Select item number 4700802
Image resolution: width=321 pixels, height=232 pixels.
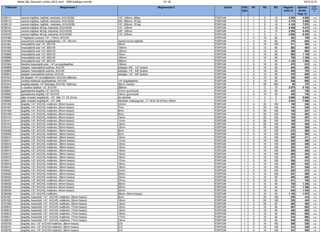pos(7,101)
